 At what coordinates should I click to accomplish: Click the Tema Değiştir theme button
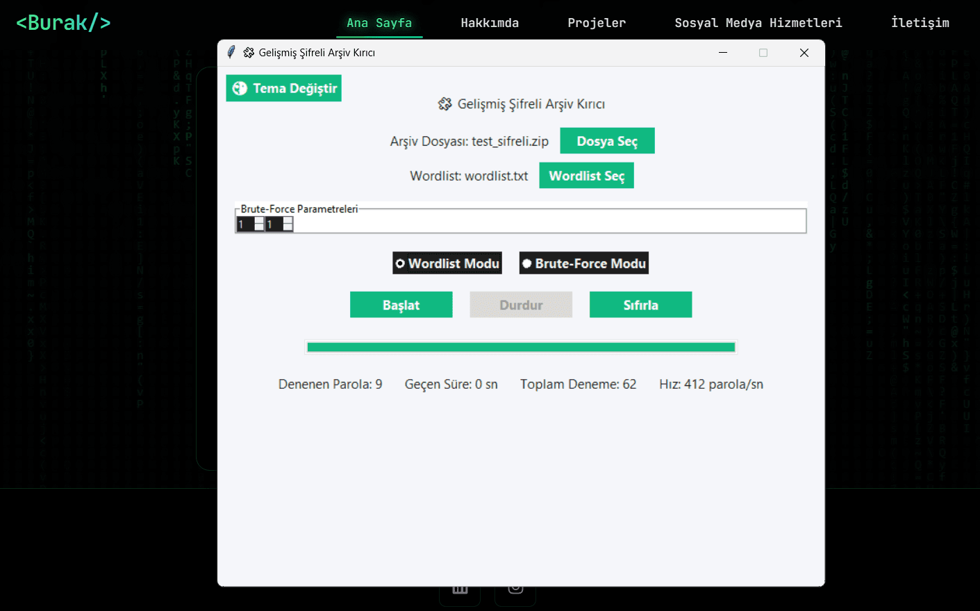283,88
